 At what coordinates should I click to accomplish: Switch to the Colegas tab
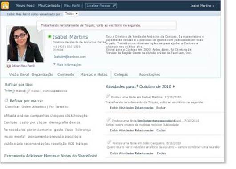(x=121, y=75)
